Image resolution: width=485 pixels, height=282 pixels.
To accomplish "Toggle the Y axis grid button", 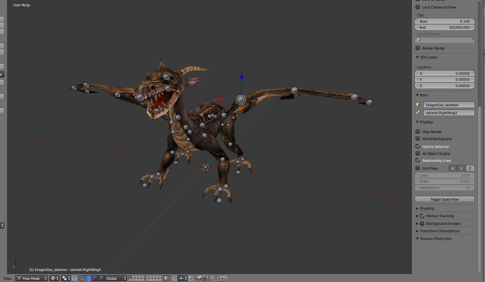I will pos(461,168).
